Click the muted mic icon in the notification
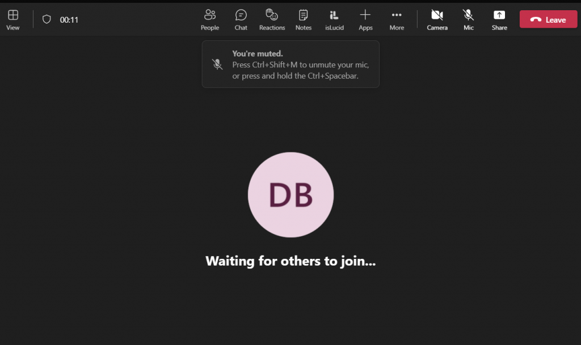This screenshot has width=581, height=345. coord(217,65)
